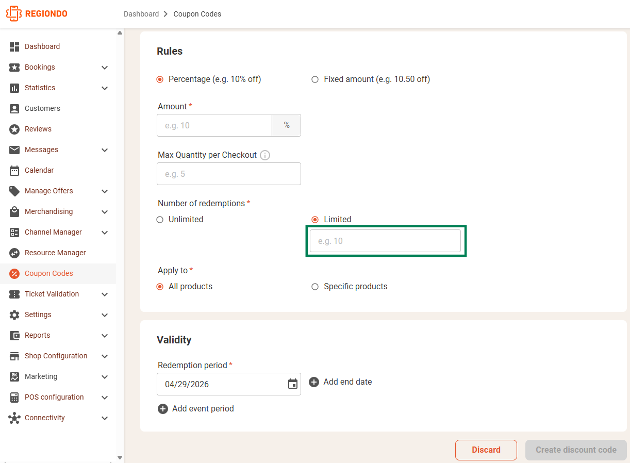Expand the Connectivity chevron
This screenshot has height=463, width=630.
(105, 418)
